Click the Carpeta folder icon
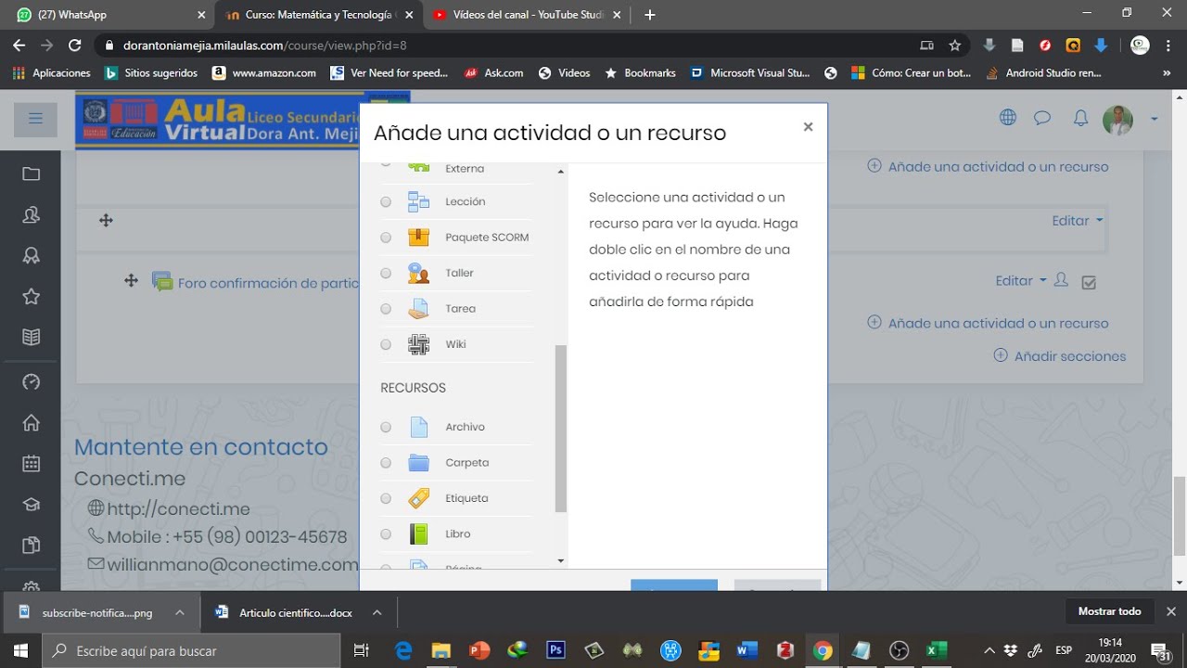Viewport: 1187px width, 668px height. point(419,462)
